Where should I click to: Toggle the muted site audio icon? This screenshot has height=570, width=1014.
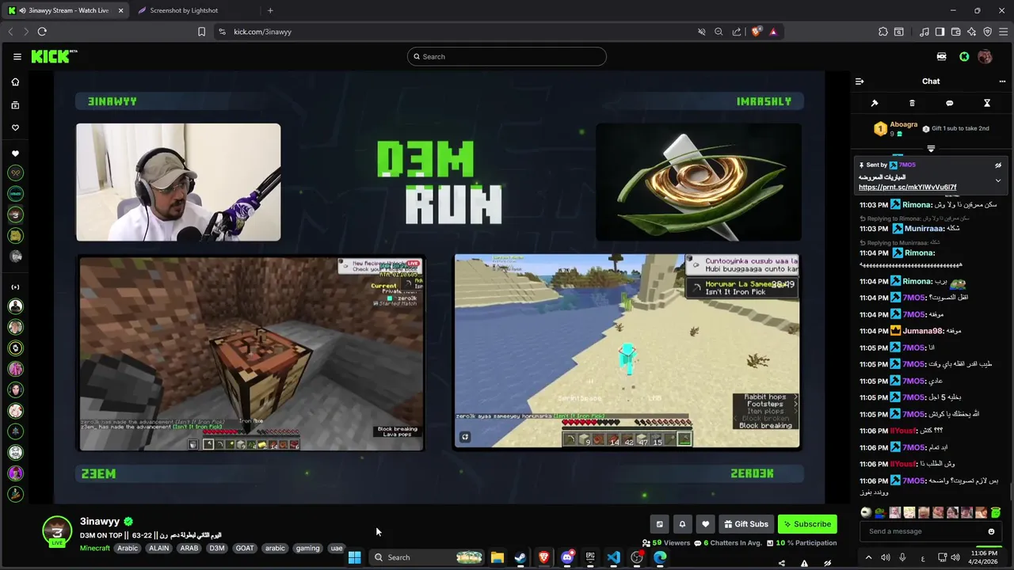click(701, 32)
